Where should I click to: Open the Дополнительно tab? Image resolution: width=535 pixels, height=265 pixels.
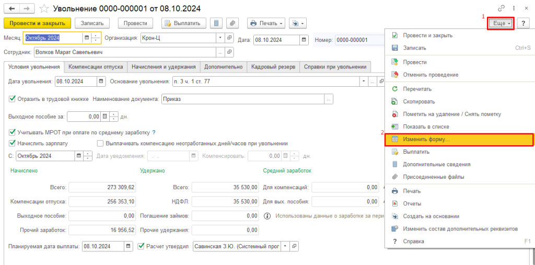click(224, 67)
